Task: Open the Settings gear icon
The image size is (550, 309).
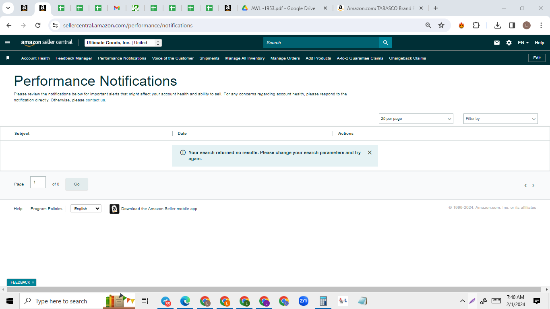Action: pos(509,43)
